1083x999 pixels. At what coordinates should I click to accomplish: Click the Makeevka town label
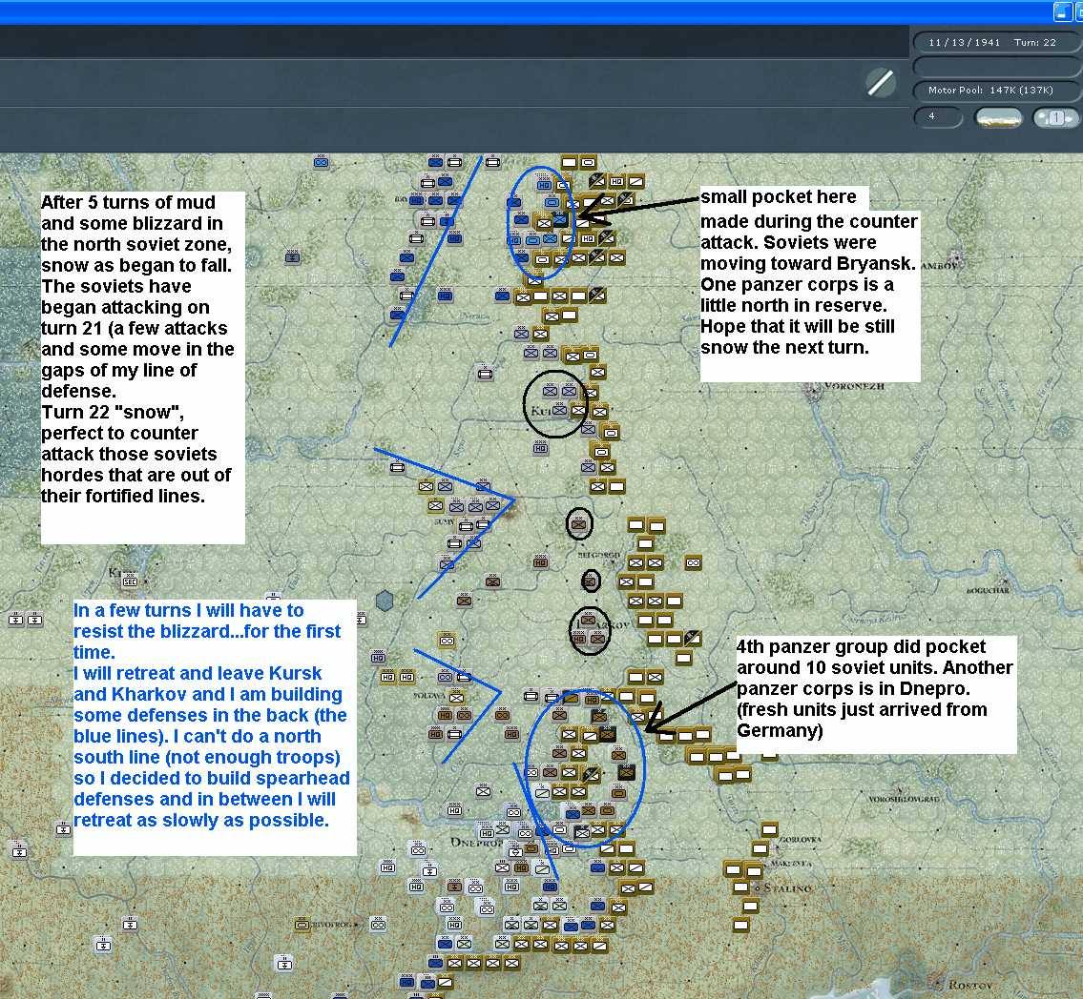(792, 864)
